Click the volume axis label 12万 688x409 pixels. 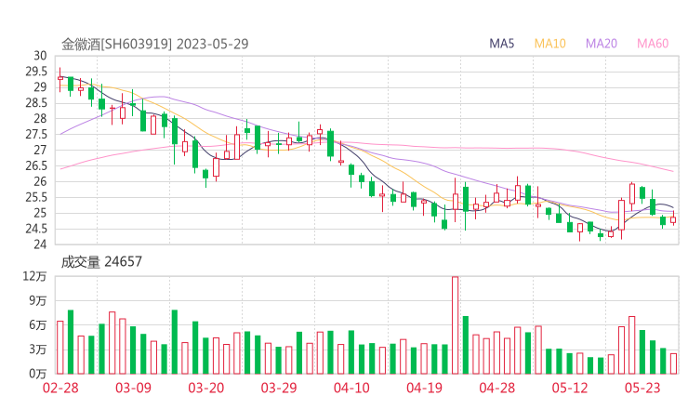(34, 276)
